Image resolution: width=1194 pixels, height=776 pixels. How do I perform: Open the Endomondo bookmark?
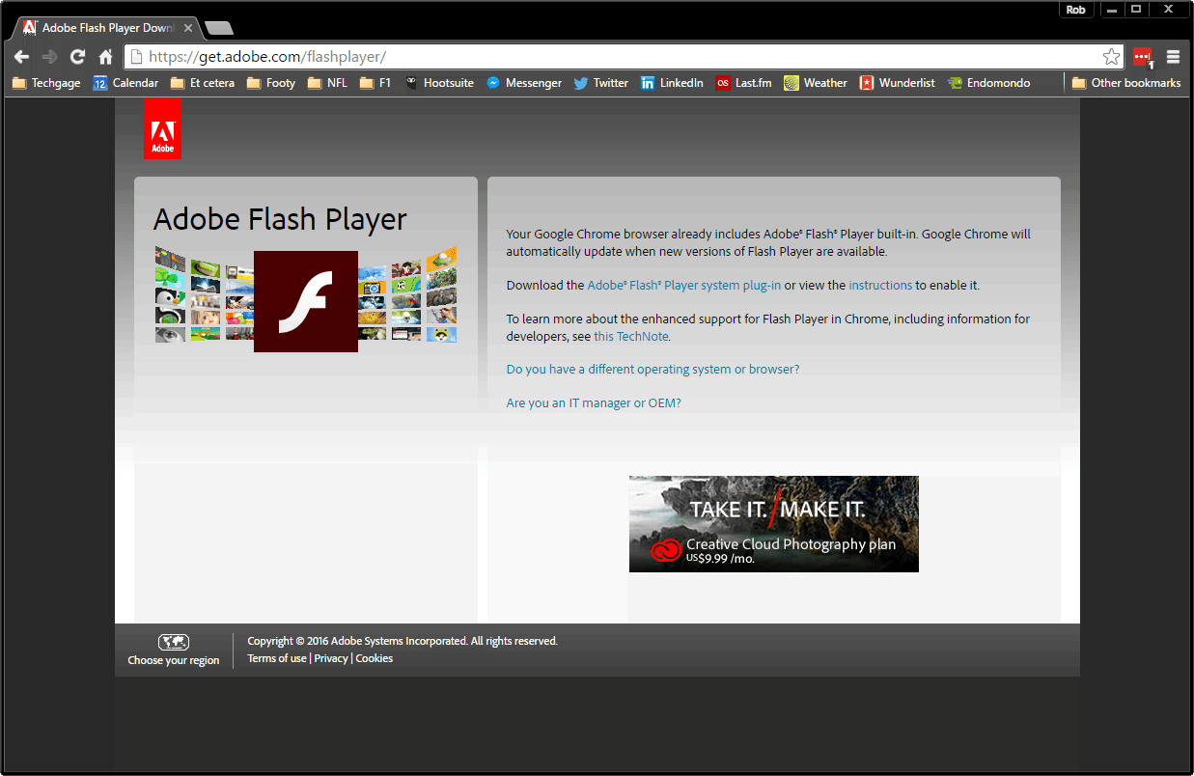pos(989,83)
